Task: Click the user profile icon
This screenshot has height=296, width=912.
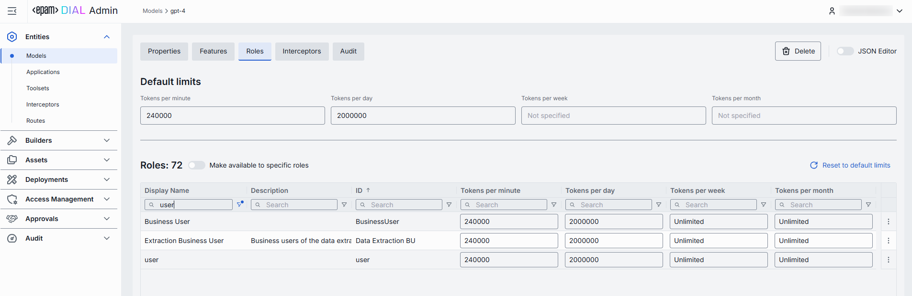Action: pos(832,11)
